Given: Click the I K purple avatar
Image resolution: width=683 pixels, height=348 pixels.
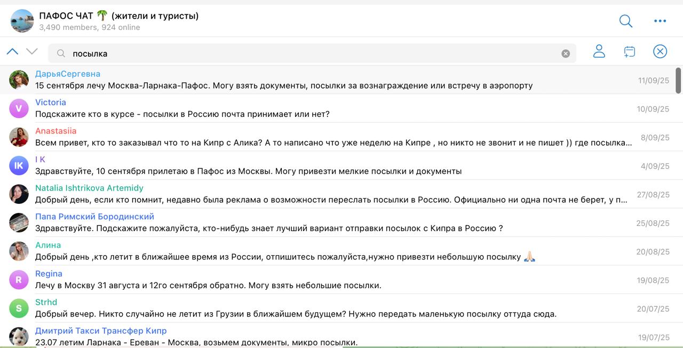Looking at the screenshot, I should click(x=19, y=165).
